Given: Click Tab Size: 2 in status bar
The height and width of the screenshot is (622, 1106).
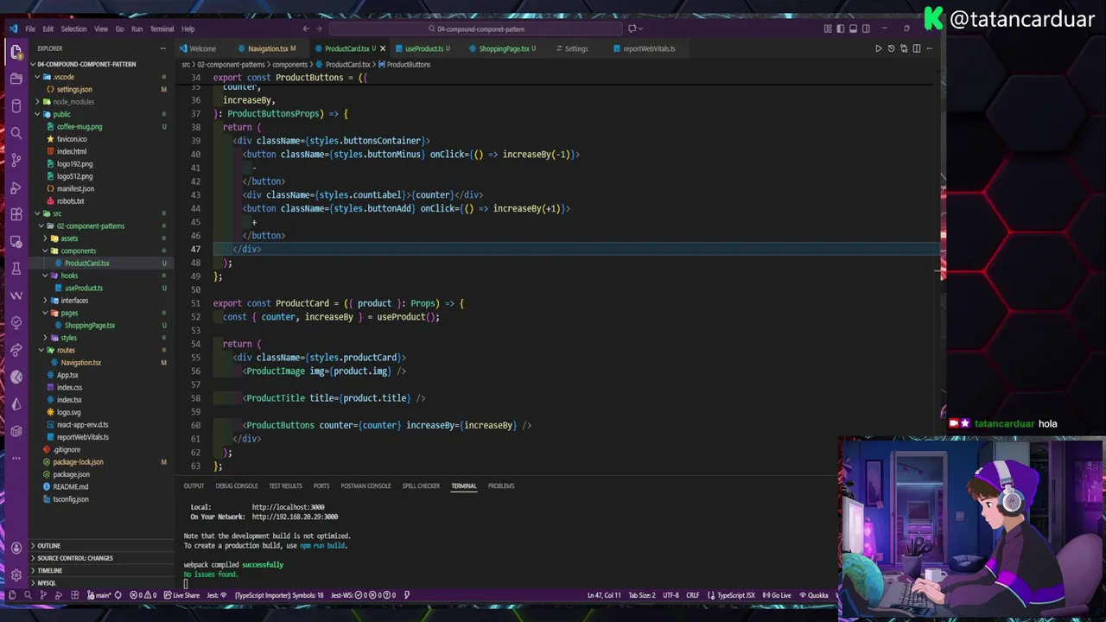Looking at the screenshot, I should tap(641, 595).
